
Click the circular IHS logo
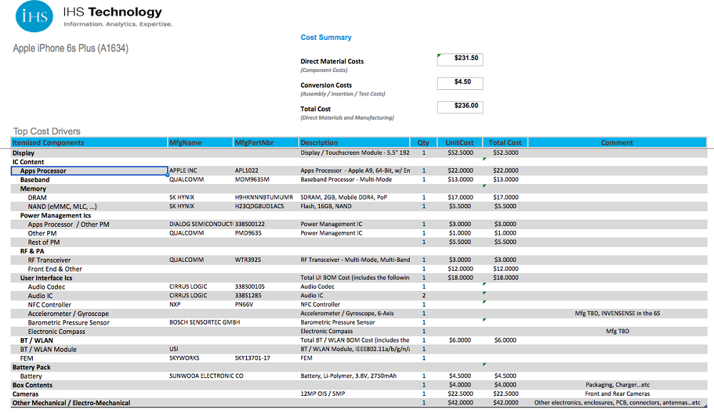coord(32,16)
